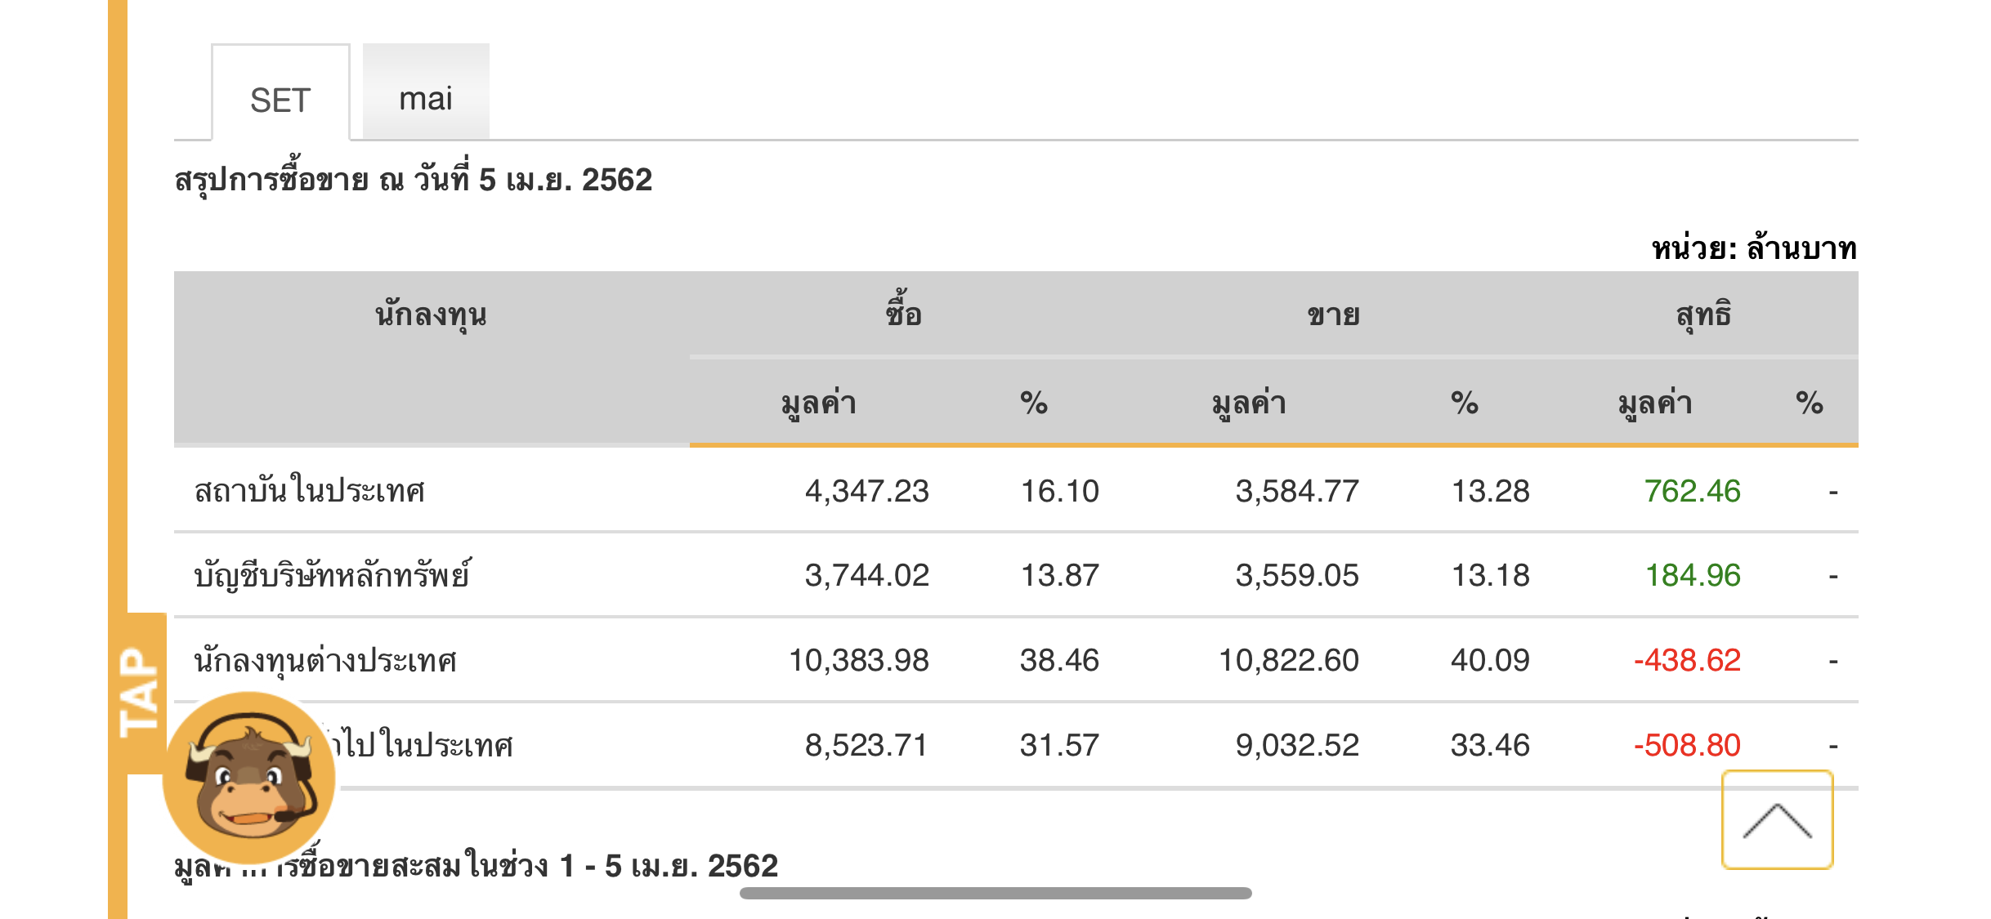Select the SET market tab
Viewport: 1991px width, 919px height.
click(280, 100)
